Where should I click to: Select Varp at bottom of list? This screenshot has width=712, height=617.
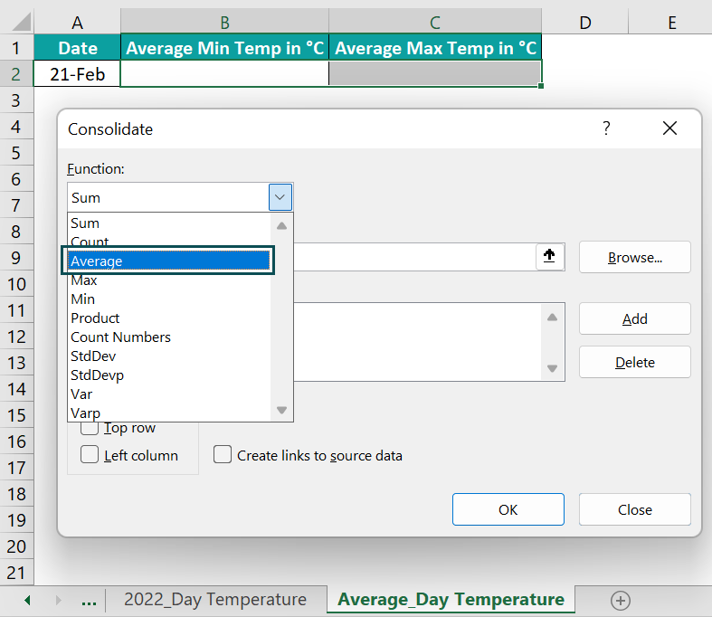[x=169, y=413]
